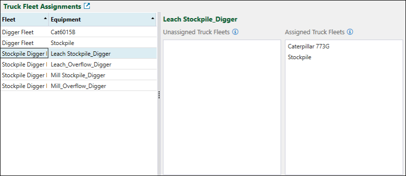Sort by Equipment column arrow
Screen dimensions: 406x176
click(x=153, y=18)
